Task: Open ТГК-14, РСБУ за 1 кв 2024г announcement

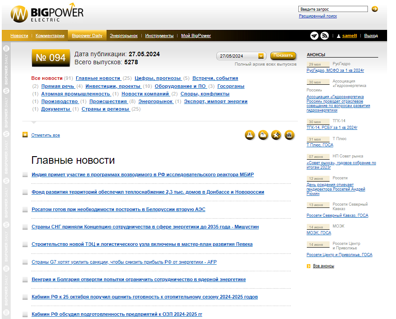Action: point(332,128)
